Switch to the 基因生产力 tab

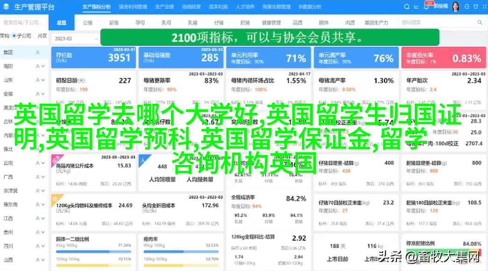[x=376, y=22]
